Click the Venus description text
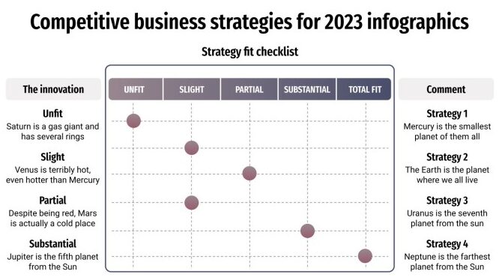499x280 pixels. (53, 174)
